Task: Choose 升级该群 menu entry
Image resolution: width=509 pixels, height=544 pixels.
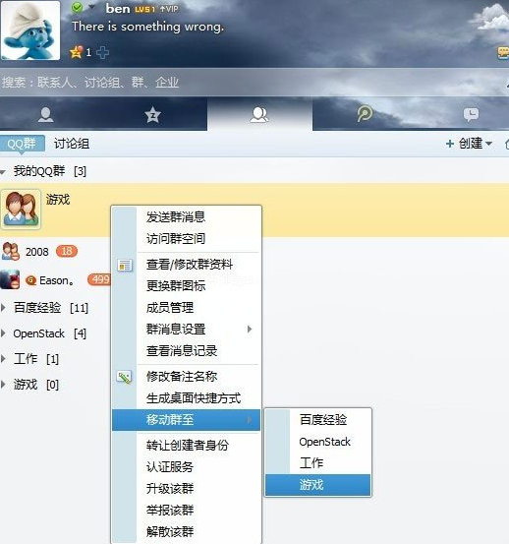Action: (x=186, y=489)
